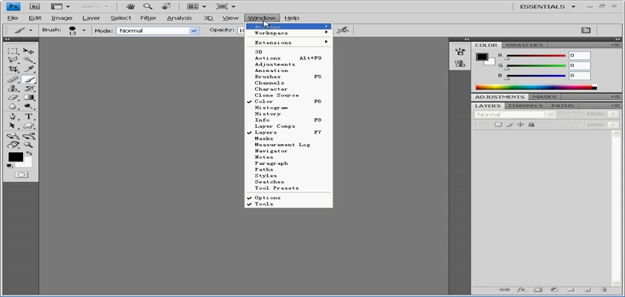Select the Rectangular Marquee tool
625x297 pixels.
pyautogui.click(x=13, y=51)
